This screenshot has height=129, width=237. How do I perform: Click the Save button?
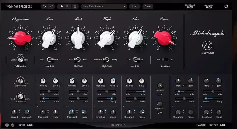click(148, 6)
